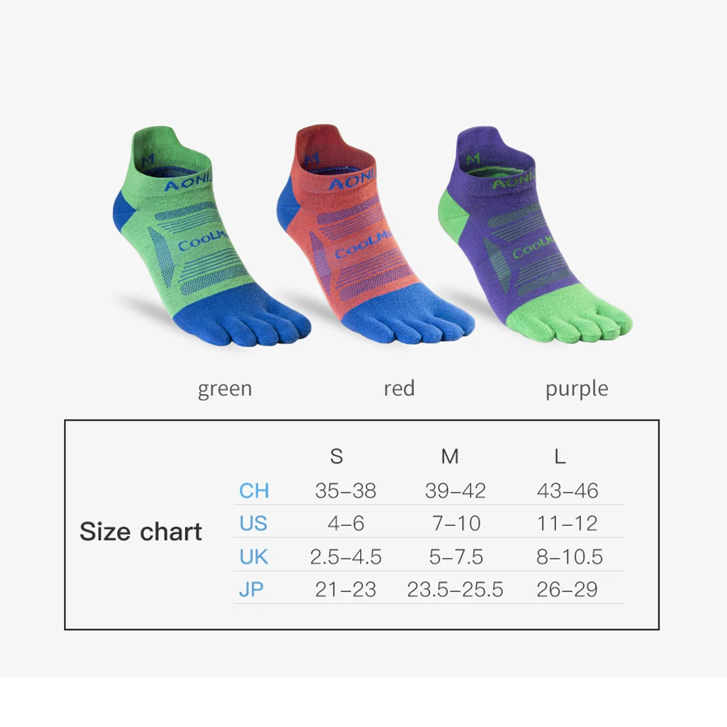Click the CH size 43–46 cell
Image resolution: width=727 pixels, height=727 pixels.
click(x=567, y=491)
